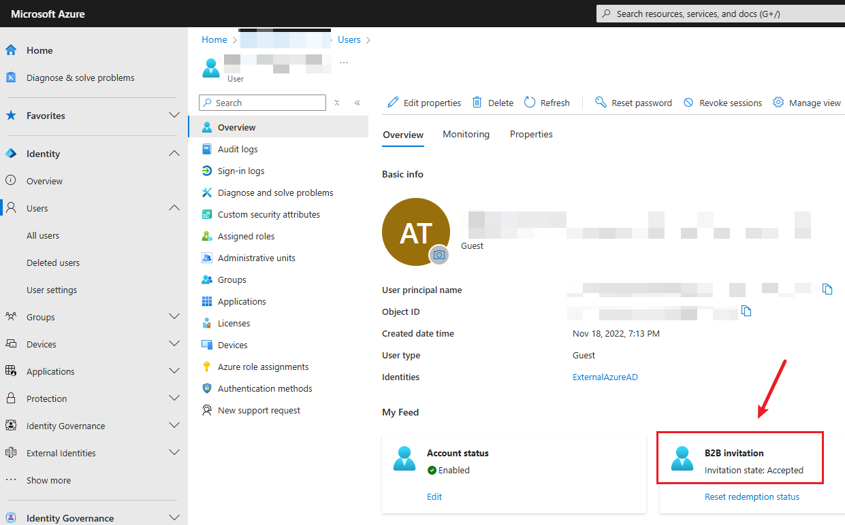Viewport: 845px width, 525px height.
Task: Open Diagnose & solve problems icon in sidebar
Action: [x=11, y=78]
